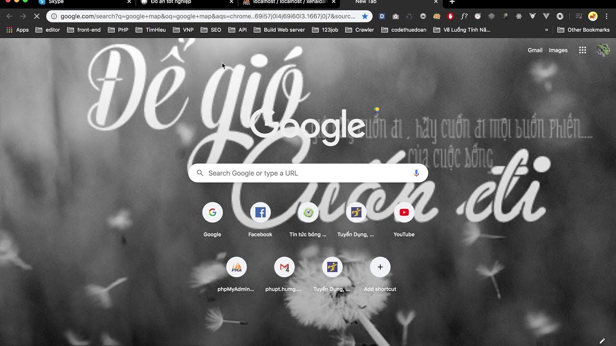Click the f? WhatFont extension
The height and width of the screenshot is (346, 616).
(464, 16)
